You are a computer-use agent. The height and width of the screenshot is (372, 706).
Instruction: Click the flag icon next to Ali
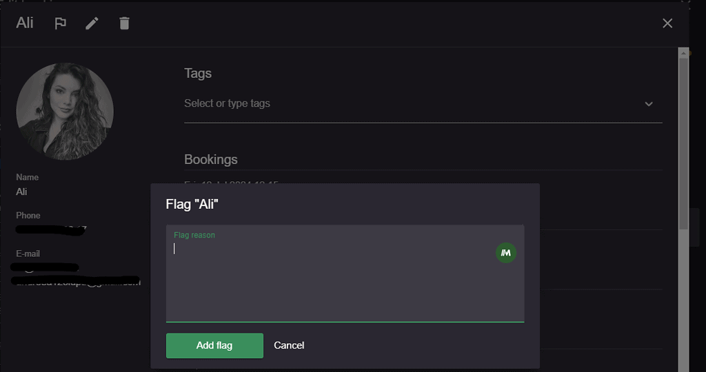click(x=61, y=23)
